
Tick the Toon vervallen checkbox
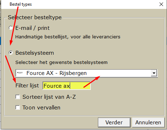click(x=18, y=108)
